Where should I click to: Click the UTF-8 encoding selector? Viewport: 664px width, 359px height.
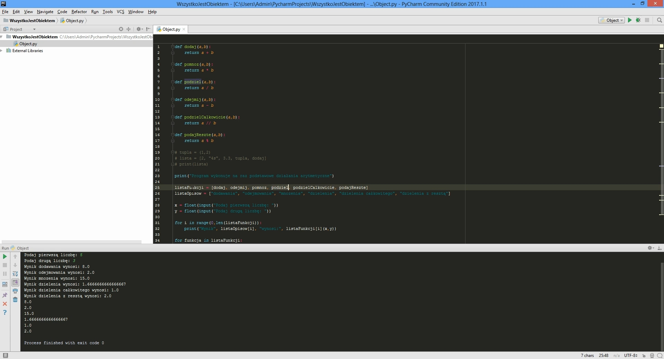click(x=630, y=356)
